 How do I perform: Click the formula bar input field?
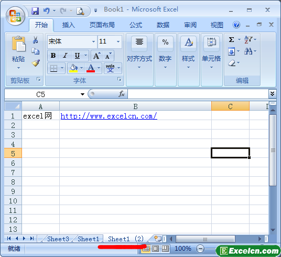pos(198,94)
